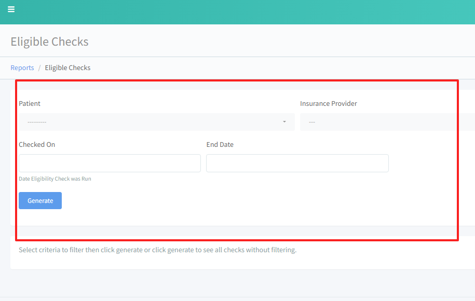Image resolution: width=475 pixels, height=301 pixels.
Task: Focus the Checked On date field
Action: click(x=110, y=163)
